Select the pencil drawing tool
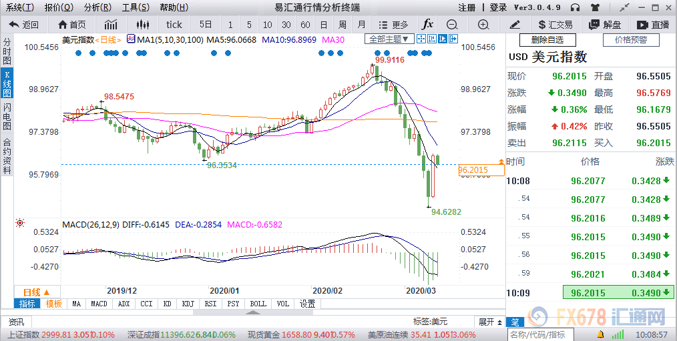The height and width of the screenshot is (341, 677). point(514,24)
